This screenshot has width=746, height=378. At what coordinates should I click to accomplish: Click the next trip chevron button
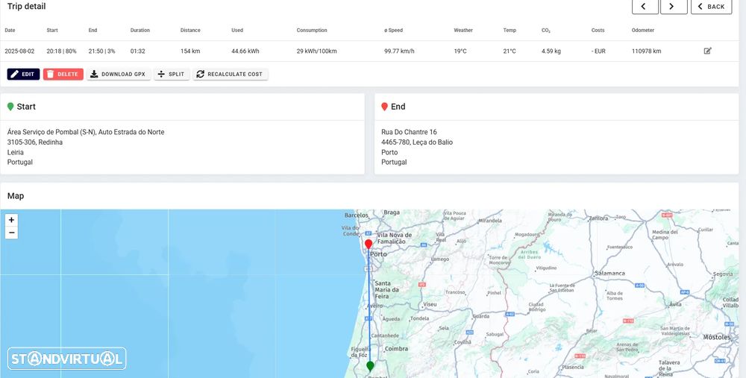(674, 7)
